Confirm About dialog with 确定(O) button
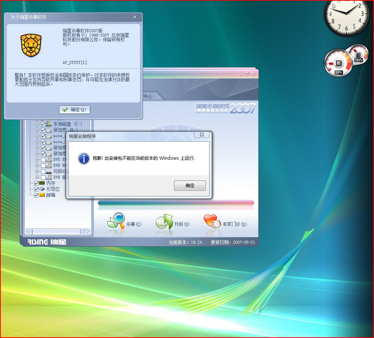The image size is (374, 338). click(x=75, y=110)
